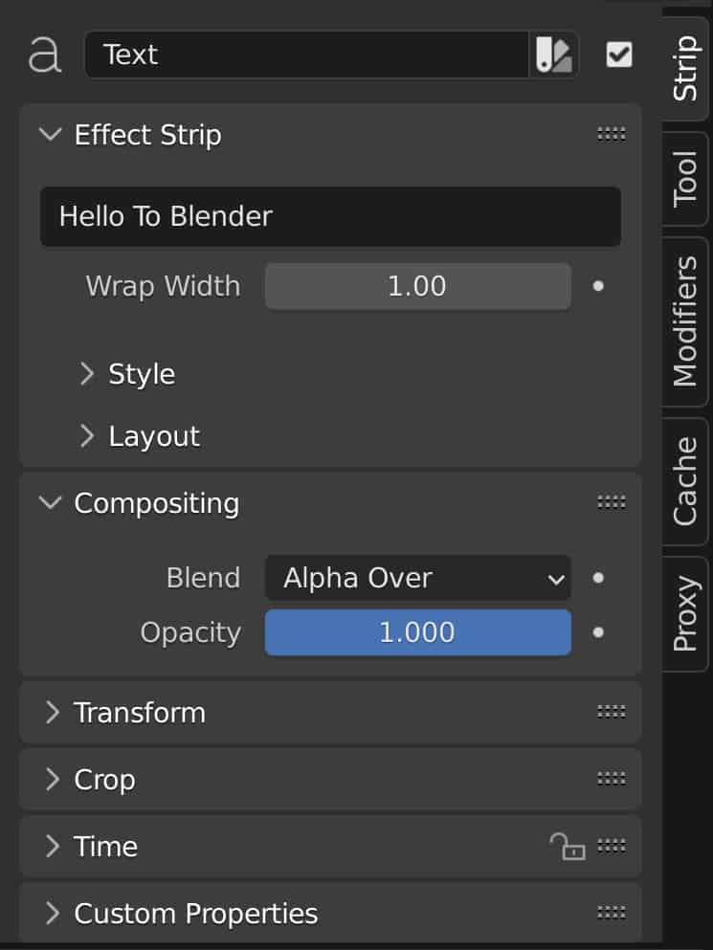
Task: Click the keyframe dot beside Wrap Width
Action: pos(598,285)
